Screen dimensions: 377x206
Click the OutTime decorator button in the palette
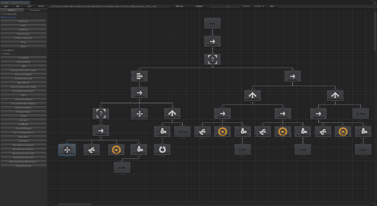coord(23,29)
